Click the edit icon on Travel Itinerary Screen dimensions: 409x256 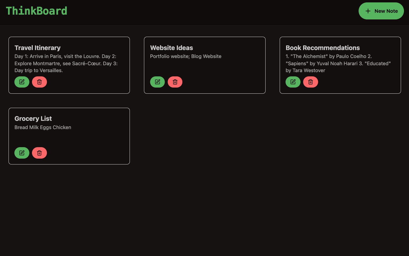click(x=22, y=82)
